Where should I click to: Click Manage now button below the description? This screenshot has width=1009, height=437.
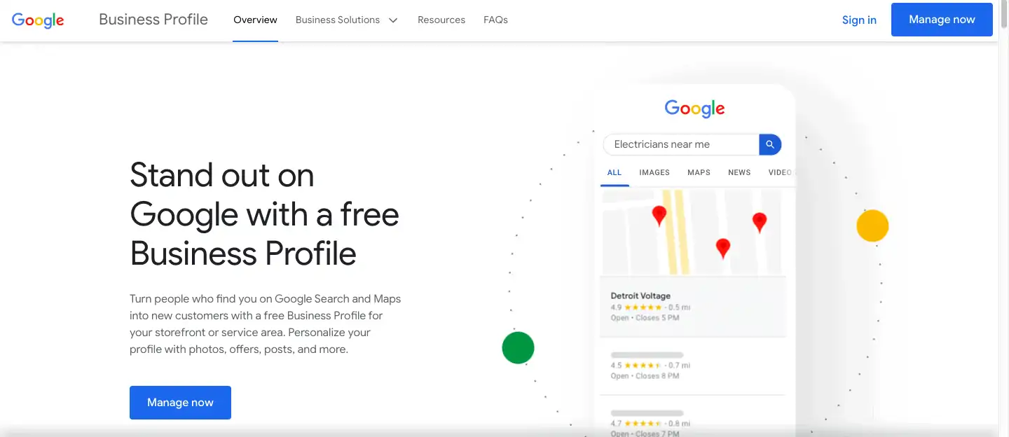point(180,403)
